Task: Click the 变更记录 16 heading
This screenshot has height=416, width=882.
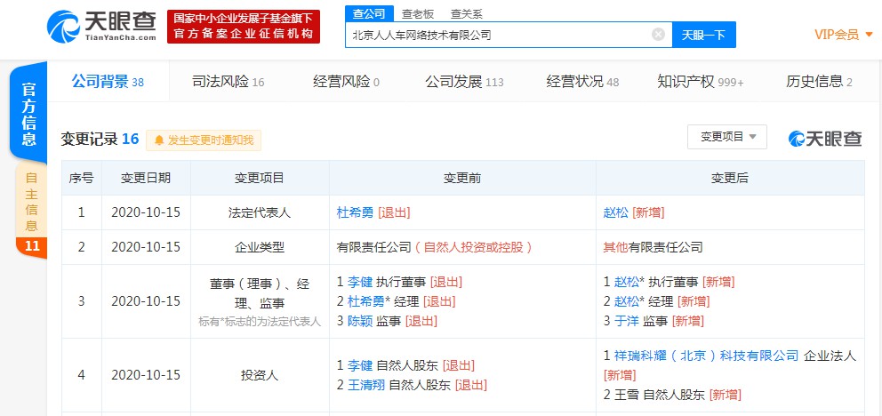Action: tap(100, 139)
